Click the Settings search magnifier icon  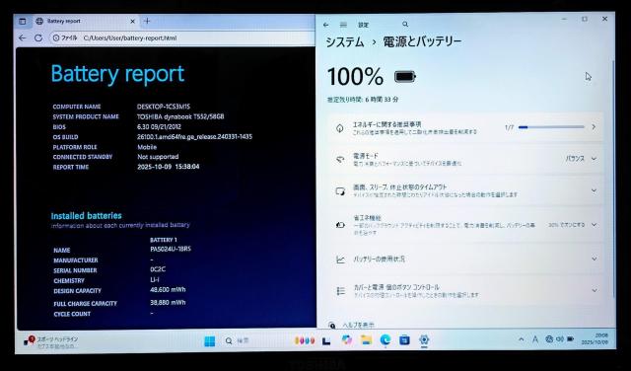coord(405,25)
